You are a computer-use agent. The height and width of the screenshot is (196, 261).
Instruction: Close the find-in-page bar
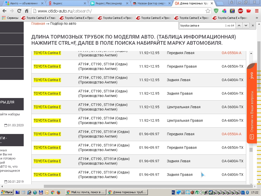[253, 26]
